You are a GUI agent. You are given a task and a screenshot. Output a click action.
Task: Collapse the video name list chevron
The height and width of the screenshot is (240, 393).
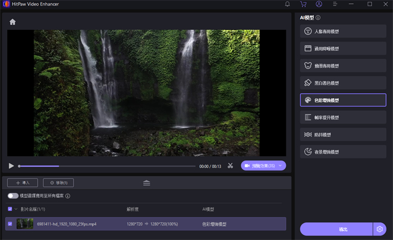[x=16, y=209]
